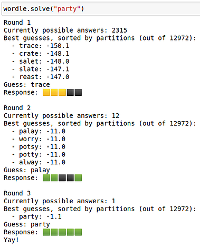Click the first green square in Round 2 response
Image resolution: width=200 pixels, height=248 pixels.
tap(46, 178)
